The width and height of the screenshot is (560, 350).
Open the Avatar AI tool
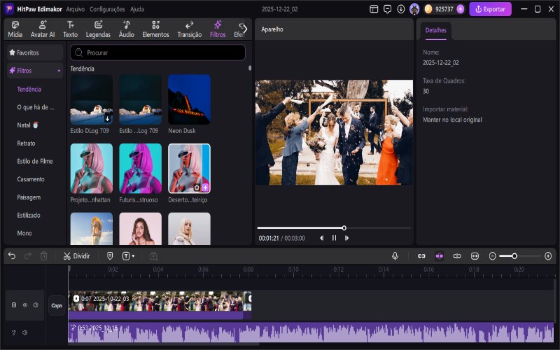tap(43, 29)
